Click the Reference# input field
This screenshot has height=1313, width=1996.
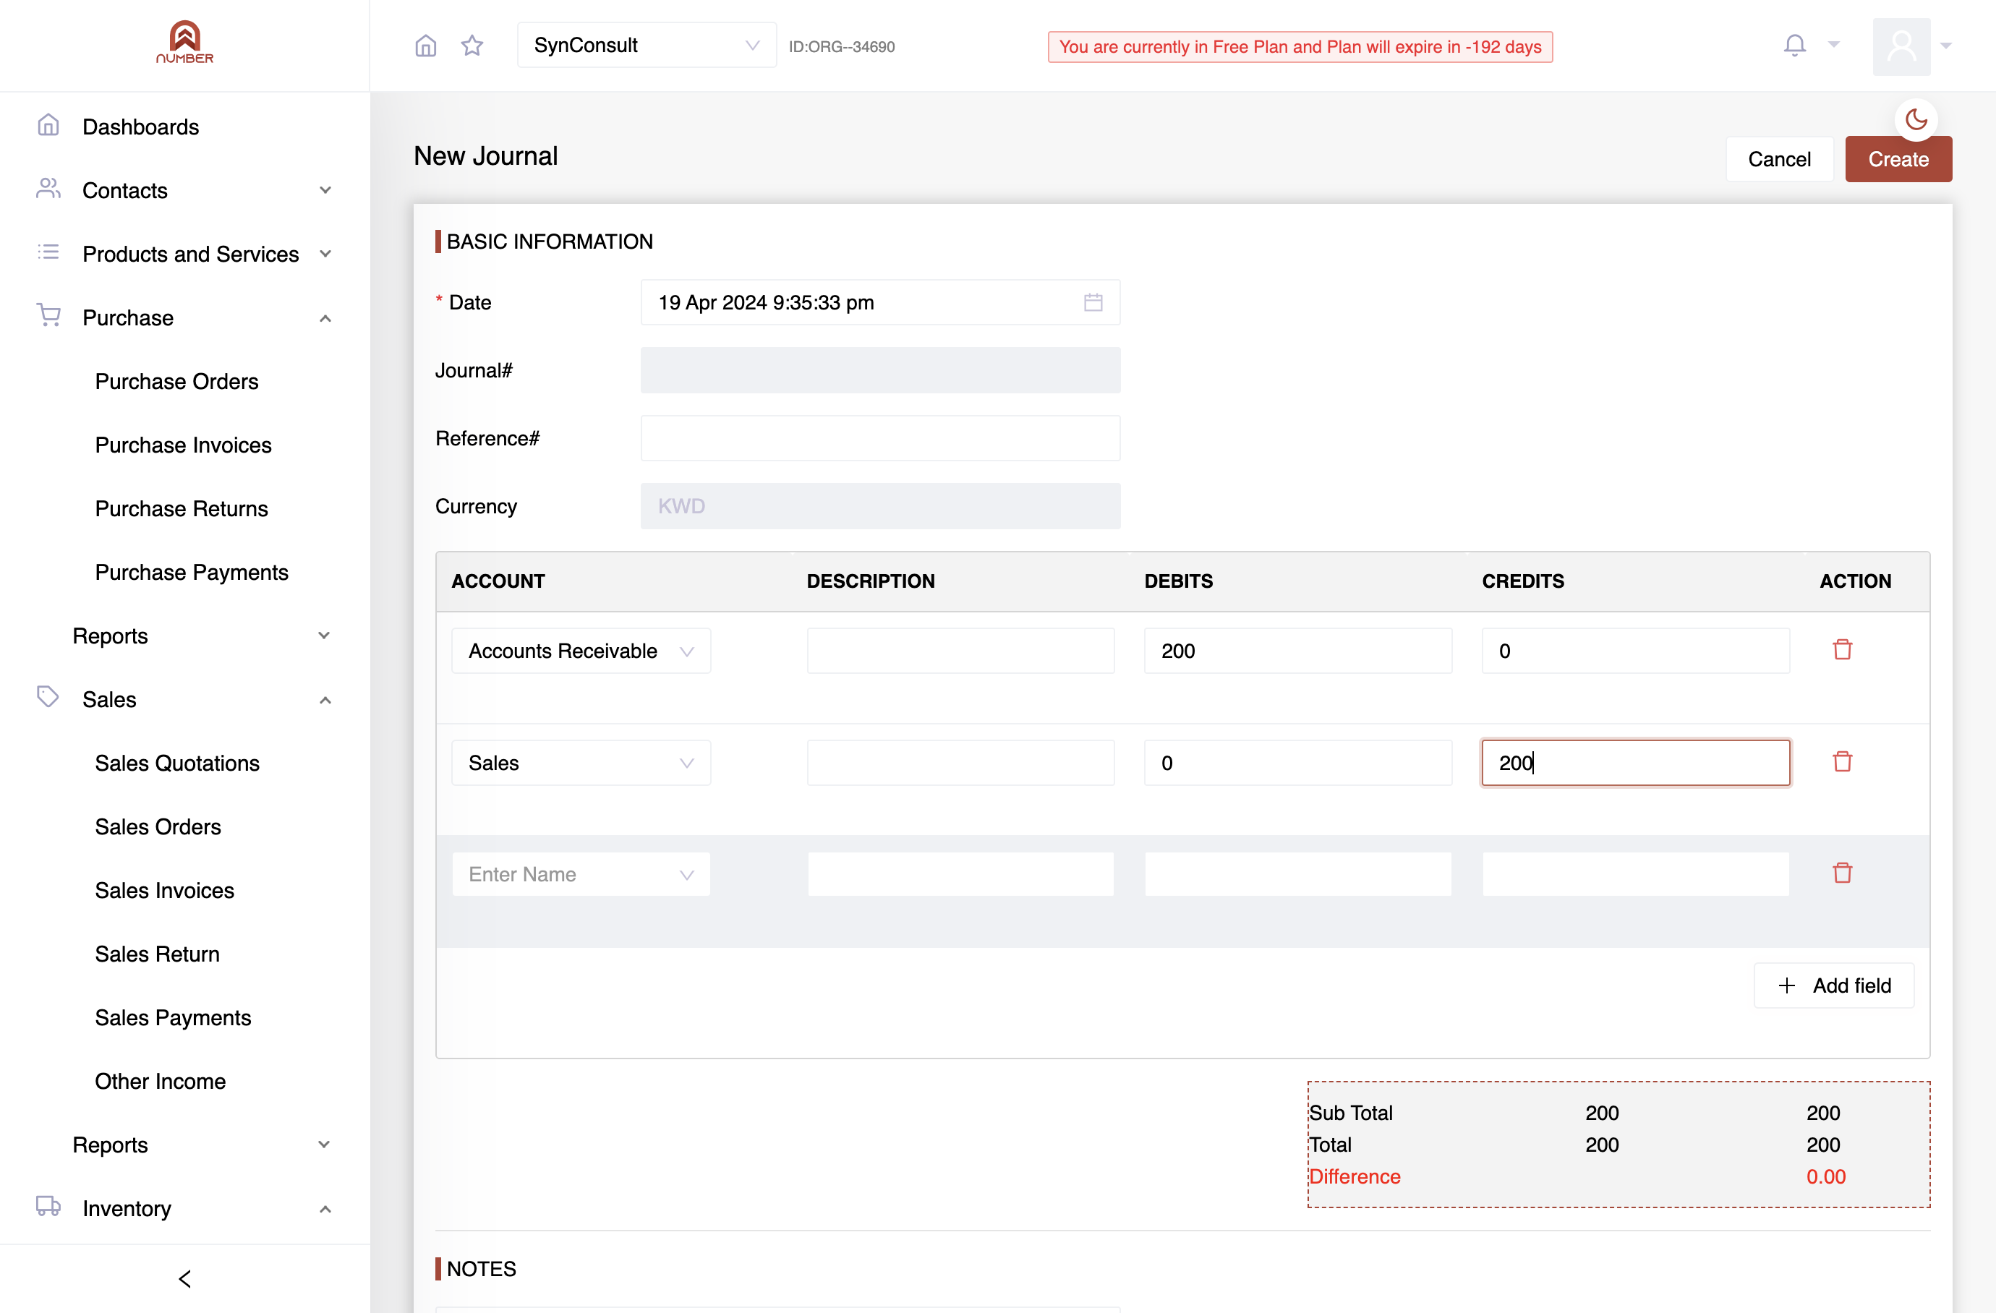[879, 437]
